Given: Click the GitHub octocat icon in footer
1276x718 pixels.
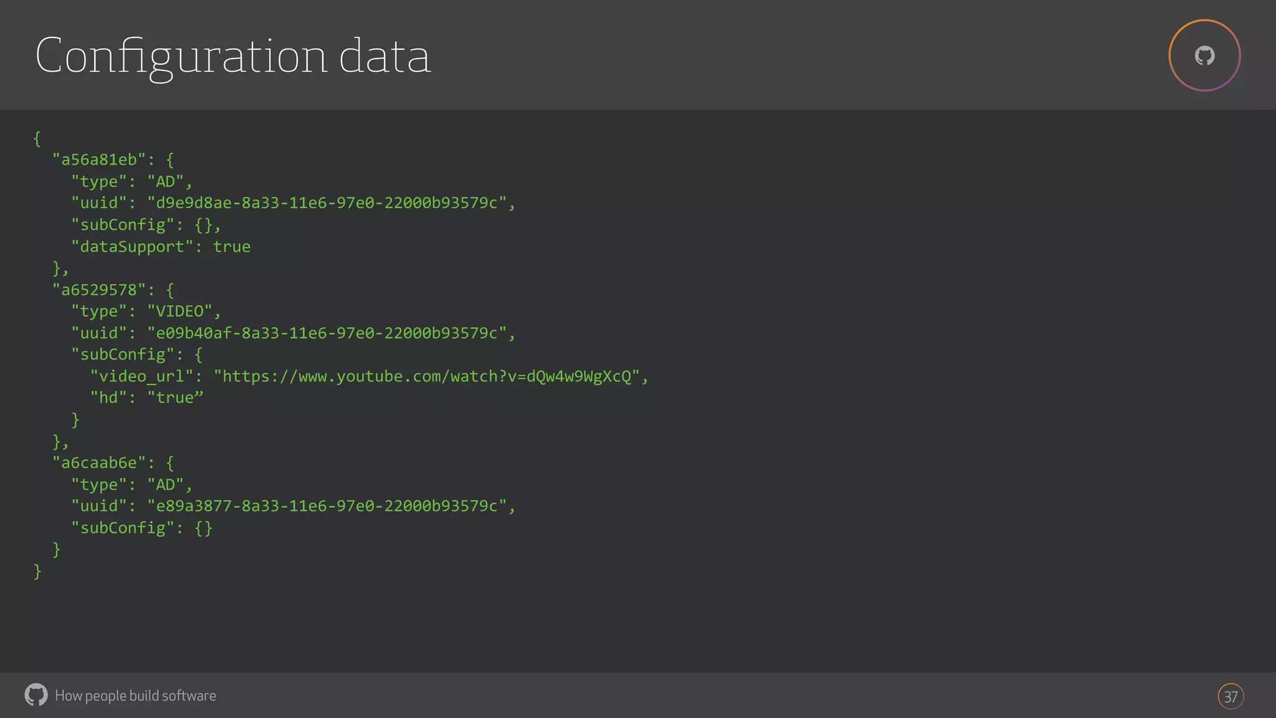Looking at the screenshot, I should click(36, 695).
